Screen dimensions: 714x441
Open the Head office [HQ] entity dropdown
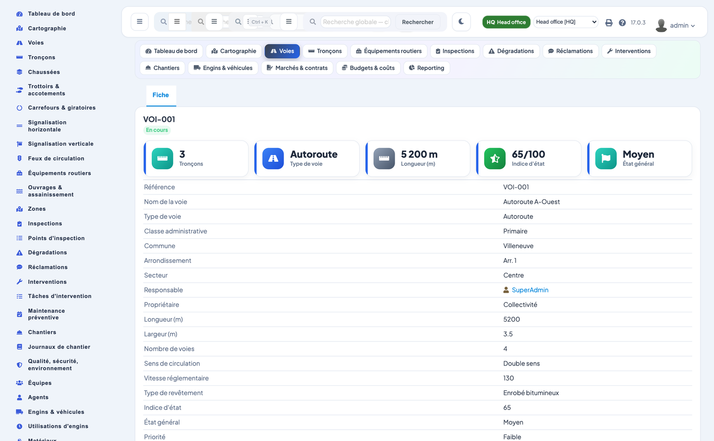click(x=566, y=22)
